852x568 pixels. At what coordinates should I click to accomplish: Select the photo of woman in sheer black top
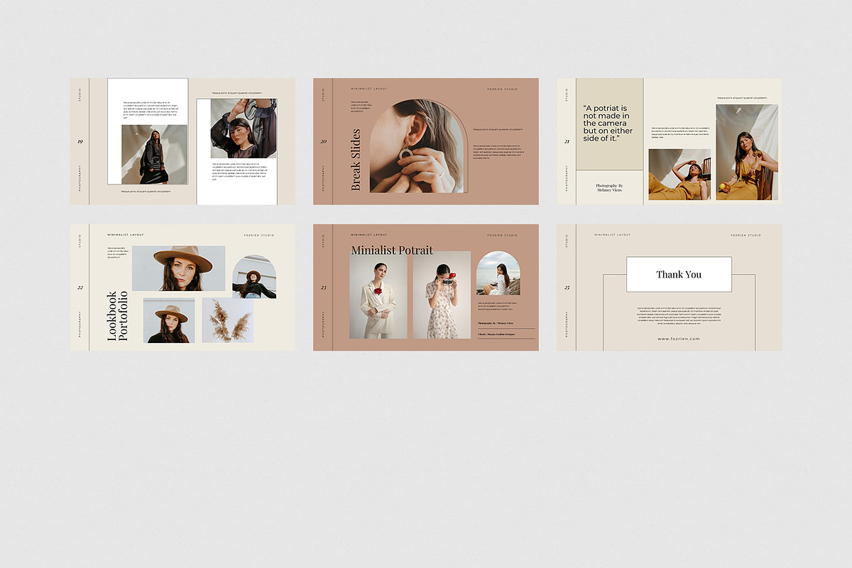244,129
